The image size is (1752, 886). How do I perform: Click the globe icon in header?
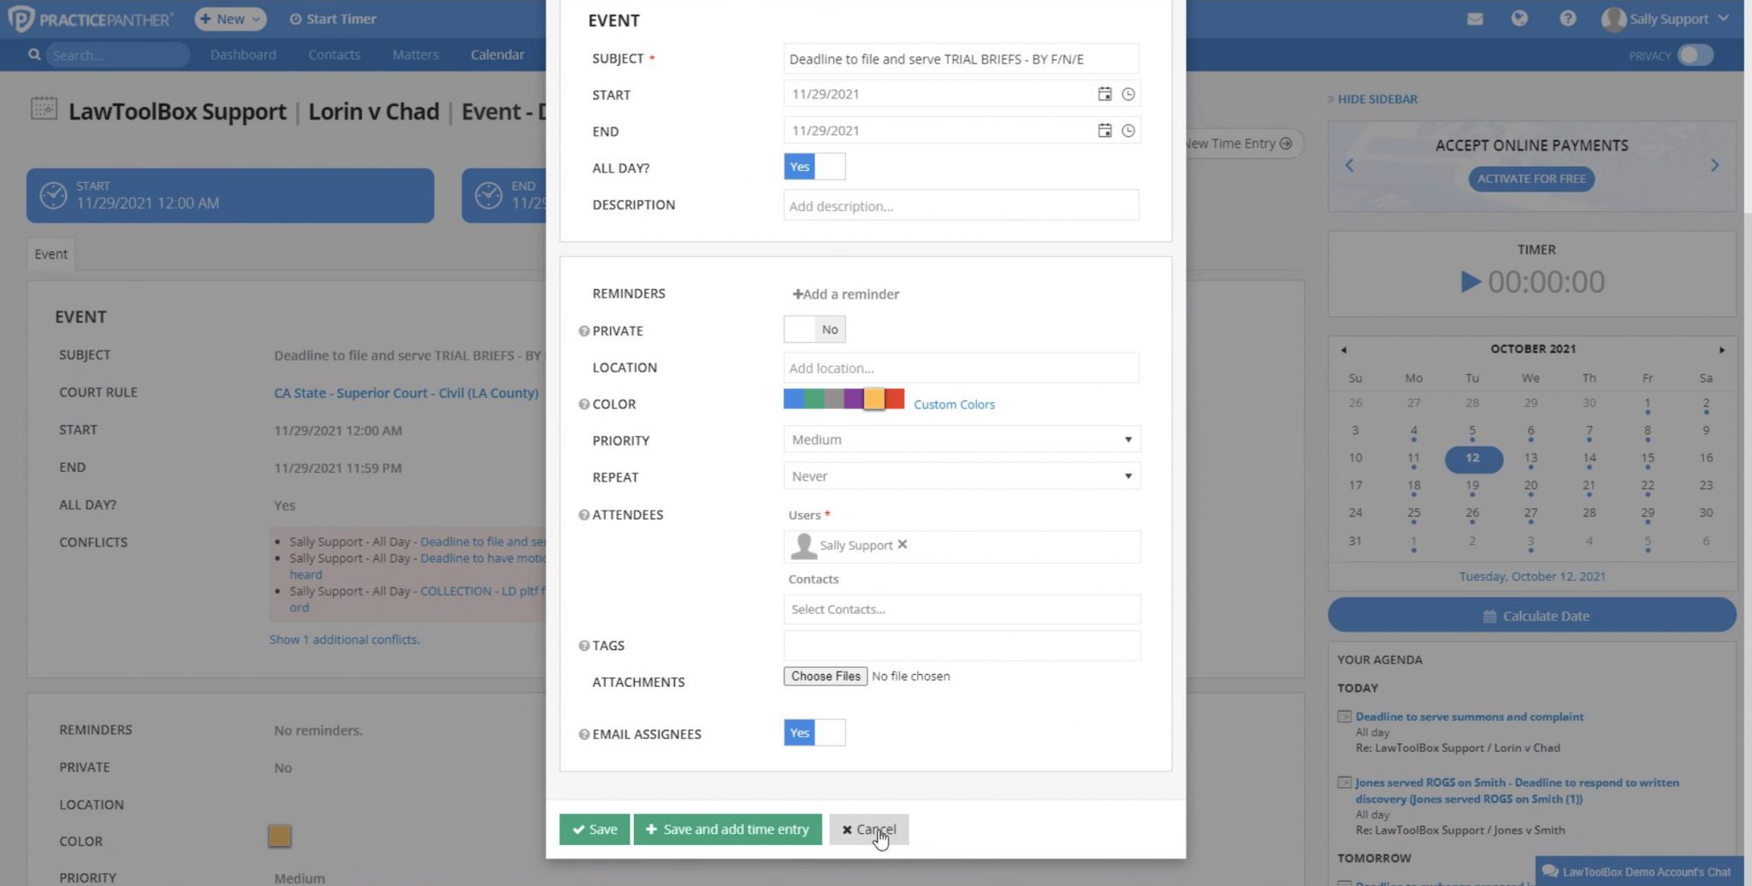(x=1519, y=18)
